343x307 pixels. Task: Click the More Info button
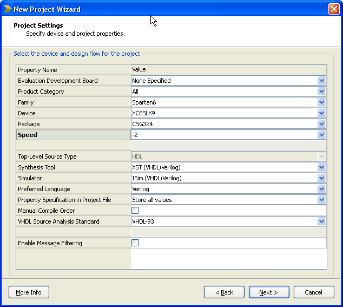pos(29,292)
